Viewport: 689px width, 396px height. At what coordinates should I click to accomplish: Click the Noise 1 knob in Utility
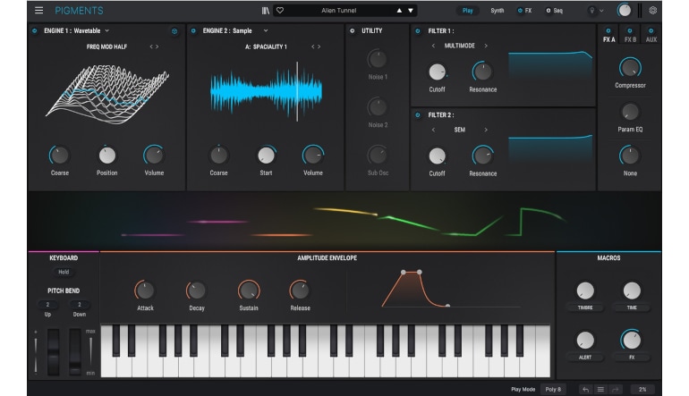(377, 59)
